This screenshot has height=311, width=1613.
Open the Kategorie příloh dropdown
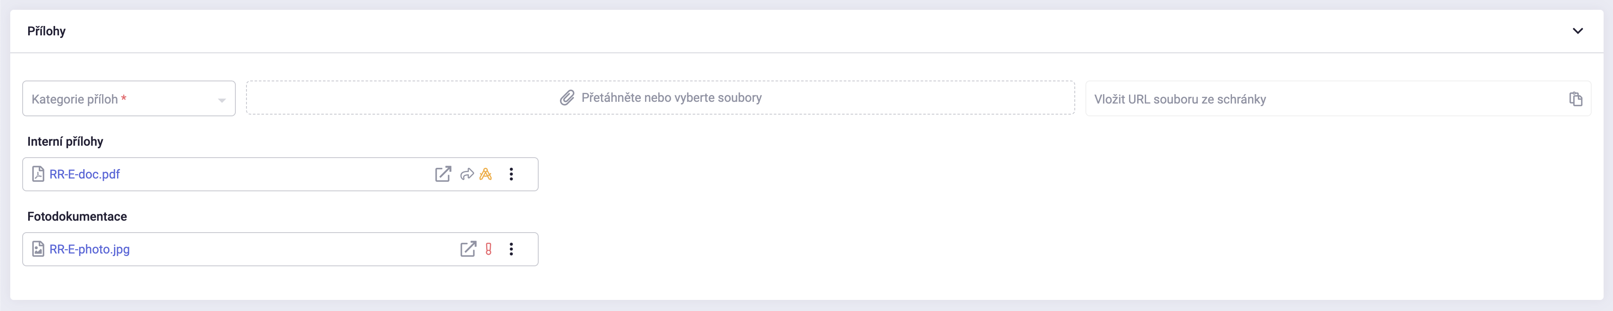(128, 99)
